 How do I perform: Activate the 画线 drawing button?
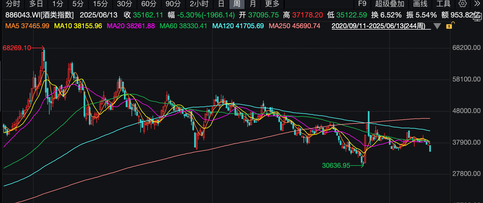pyautogui.click(x=420, y=4)
